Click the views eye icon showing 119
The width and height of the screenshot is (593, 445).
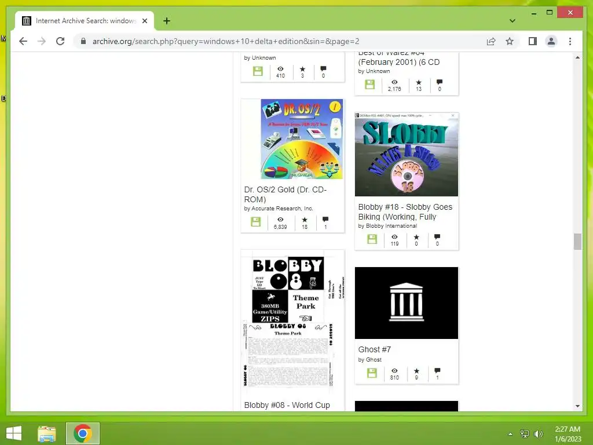pyautogui.click(x=394, y=237)
